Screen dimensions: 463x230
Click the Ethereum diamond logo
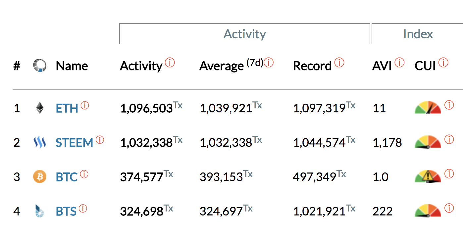click(x=40, y=108)
